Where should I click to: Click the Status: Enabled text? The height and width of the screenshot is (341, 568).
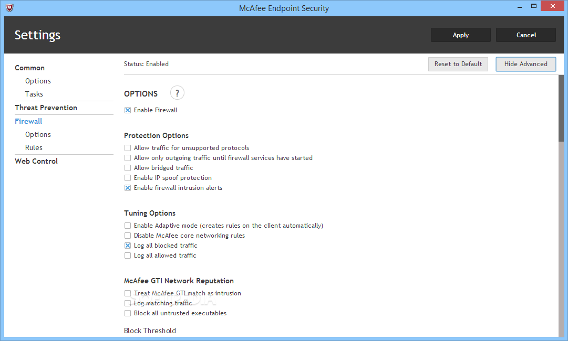coord(146,64)
